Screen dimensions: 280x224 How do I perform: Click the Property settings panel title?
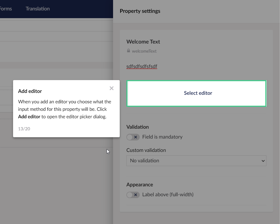(140, 11)
